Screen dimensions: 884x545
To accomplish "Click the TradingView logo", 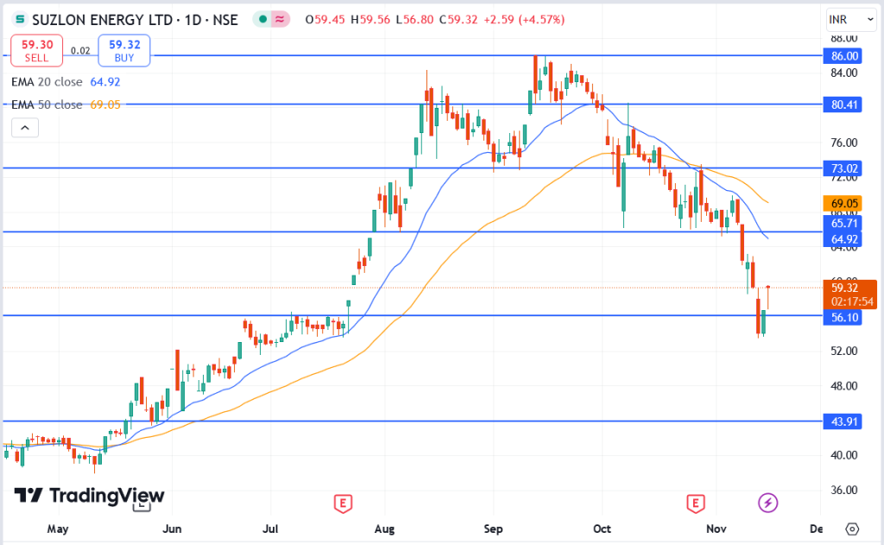I will point(89,496).
